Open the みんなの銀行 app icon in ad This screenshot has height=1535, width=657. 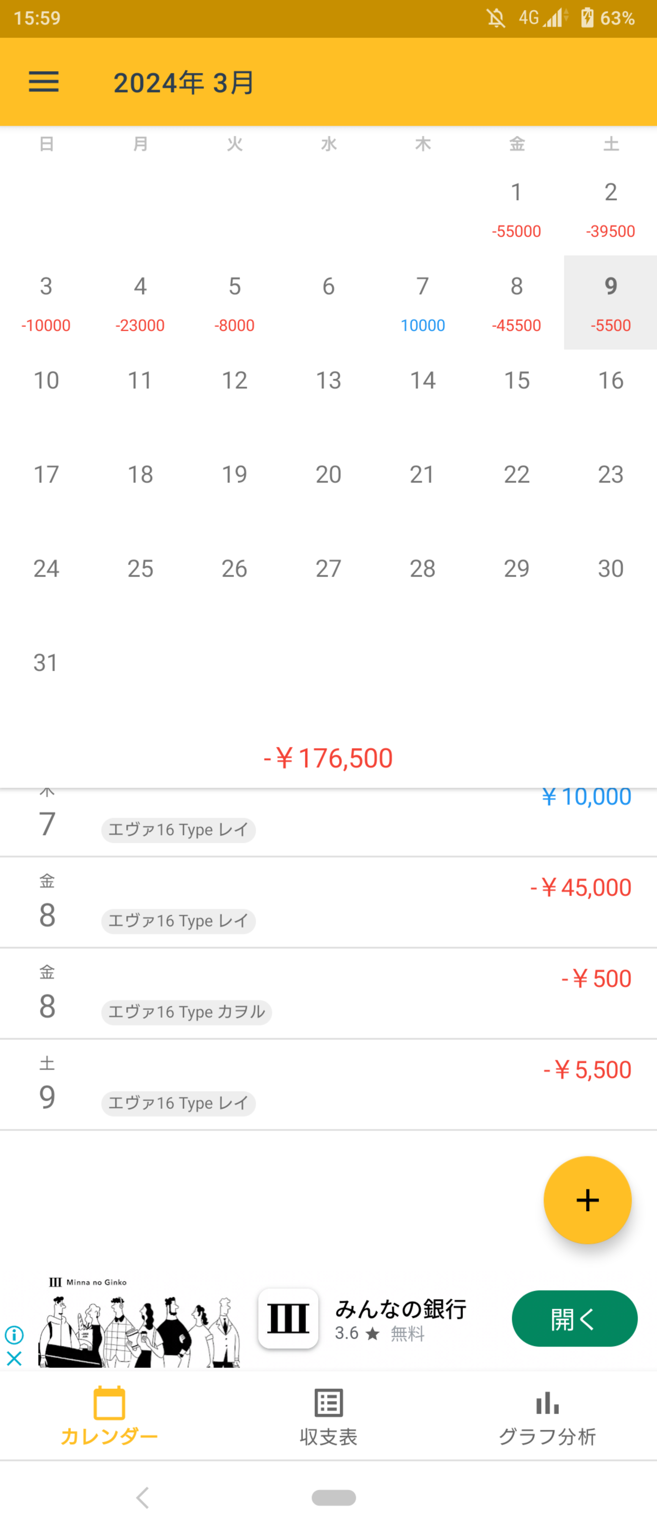(x=288, y=1319)
